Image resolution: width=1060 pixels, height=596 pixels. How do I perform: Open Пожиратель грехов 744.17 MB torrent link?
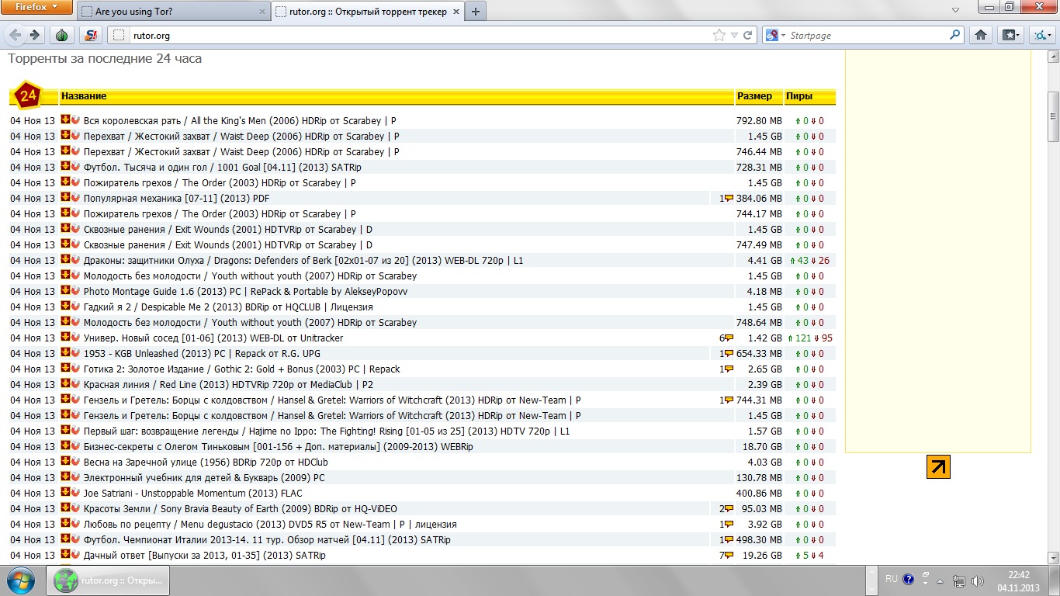click(x=220, y=213)
